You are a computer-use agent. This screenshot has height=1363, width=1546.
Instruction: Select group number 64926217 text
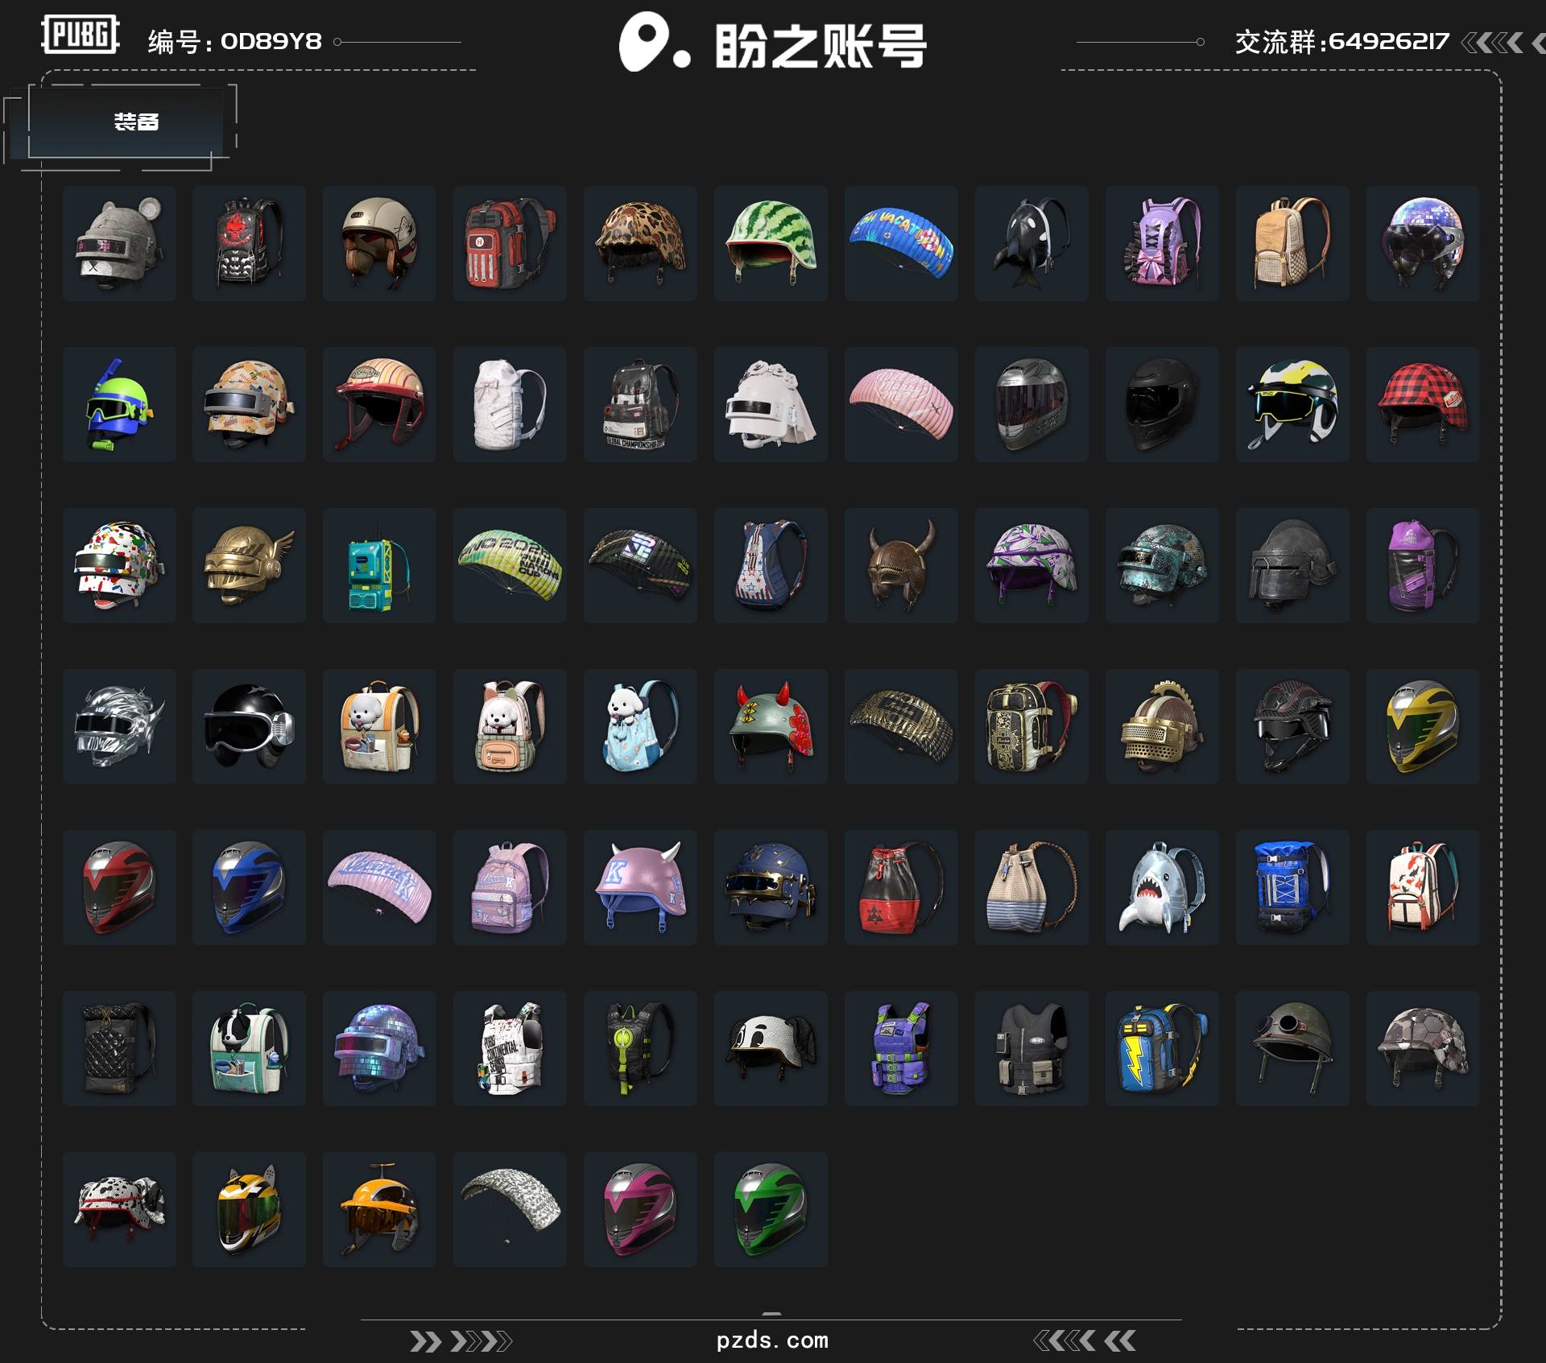pos(1389,41)
